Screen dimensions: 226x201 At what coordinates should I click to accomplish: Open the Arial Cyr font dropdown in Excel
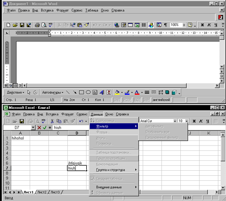click(x=175, y=121)
